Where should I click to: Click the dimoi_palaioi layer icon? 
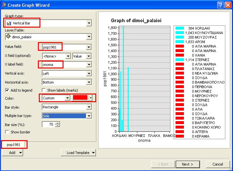8,36
